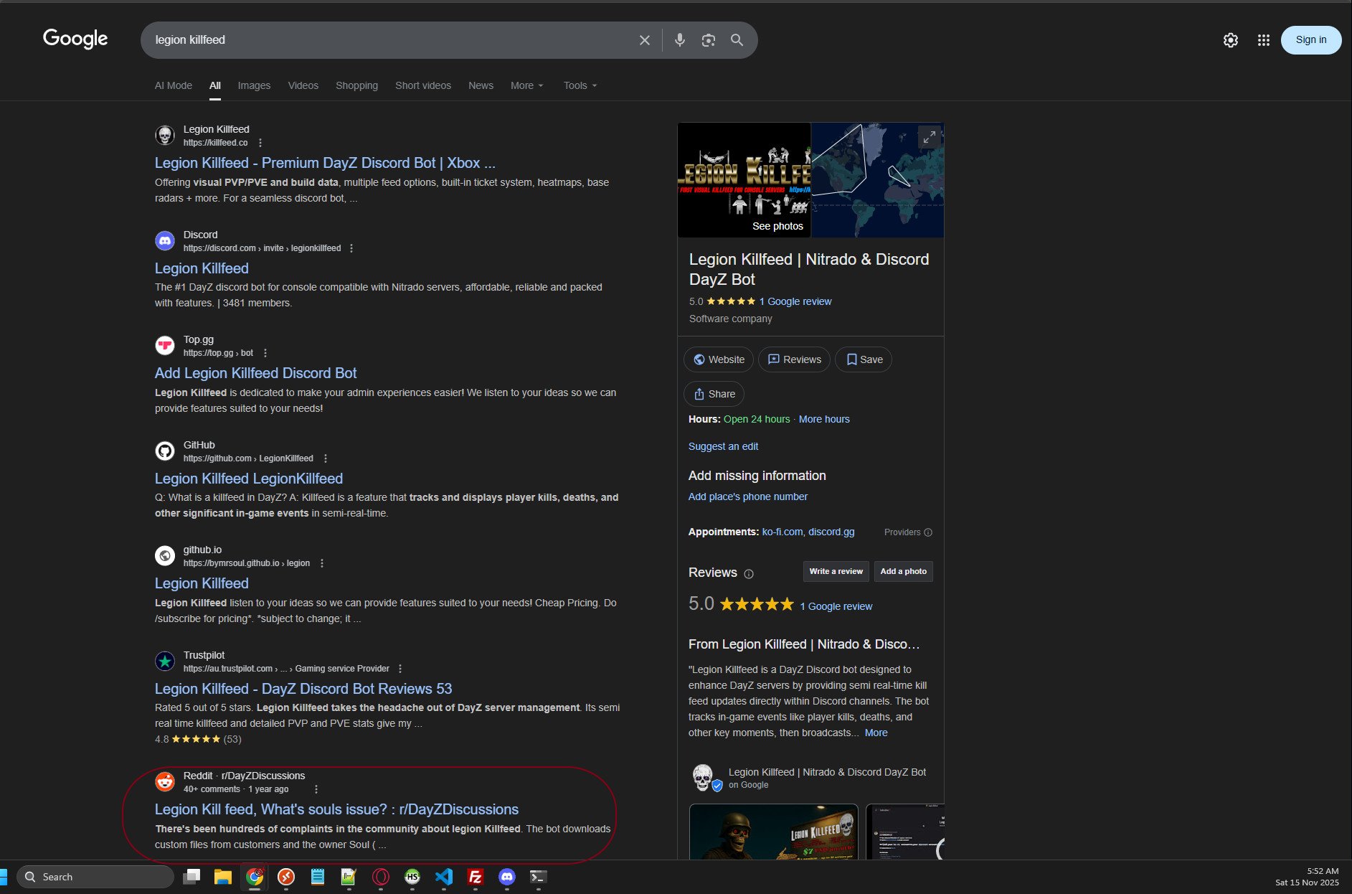Image resolution: width=1352 pixels, height=894 pixels.
Task: Open HeidiSQL from the taskbar
Action: [412, 877]
